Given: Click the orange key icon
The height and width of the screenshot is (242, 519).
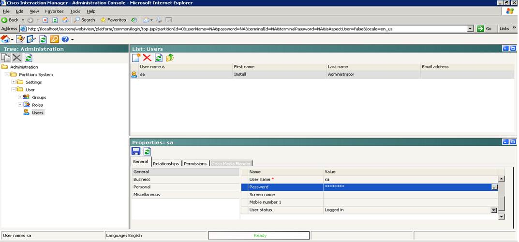Looking at the screenshot, I should (54, 39).
